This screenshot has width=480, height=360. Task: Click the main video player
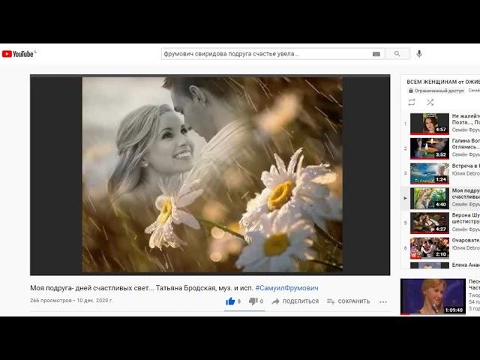pyautogui.click(x=210, y=175)
